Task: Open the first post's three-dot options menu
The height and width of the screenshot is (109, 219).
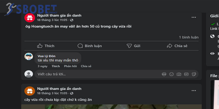Action: coord(194,17)
